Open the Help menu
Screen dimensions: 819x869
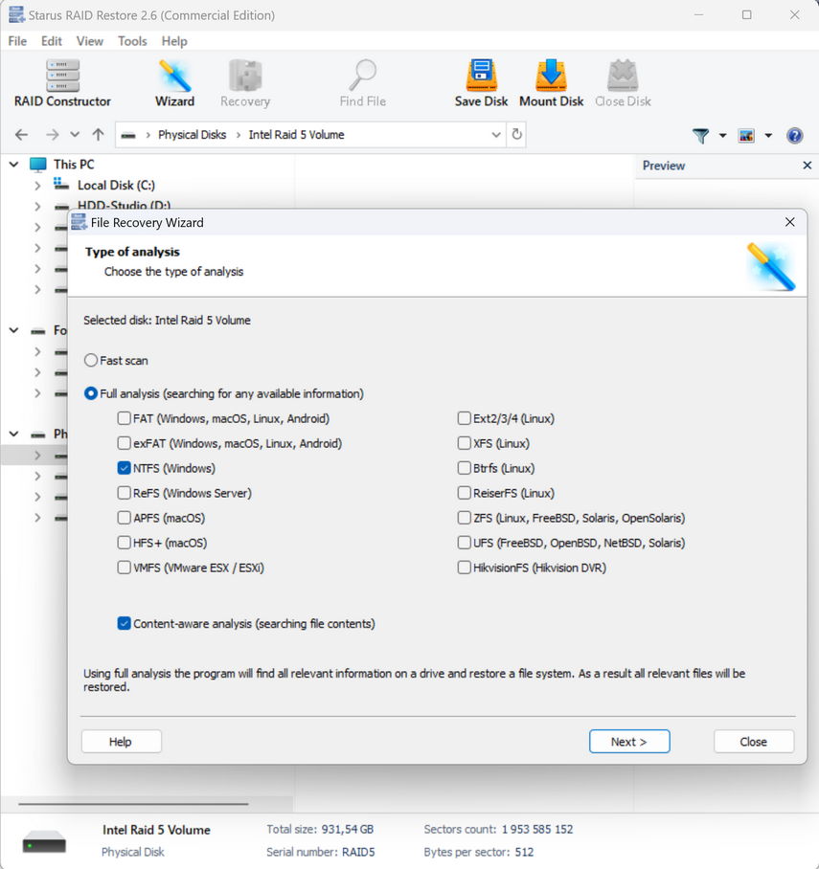174,41
